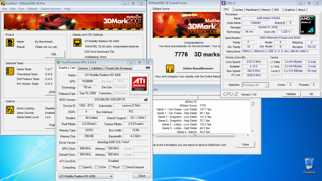Click the ATI Radeon Graphics logo
This screenshot has width=322, height=181.
(x=139, y=83)
